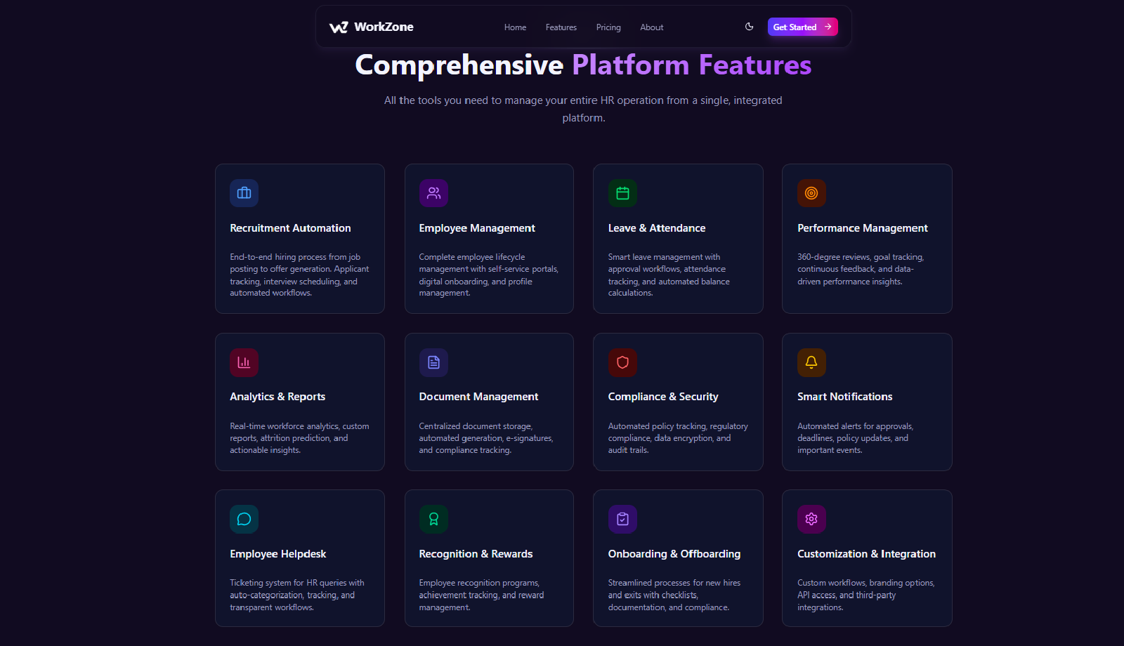Click the Recruitment Automation briefcase icon

point(244,193)
